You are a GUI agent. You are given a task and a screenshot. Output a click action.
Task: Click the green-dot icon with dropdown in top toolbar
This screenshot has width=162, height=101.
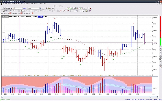[81, 8]
